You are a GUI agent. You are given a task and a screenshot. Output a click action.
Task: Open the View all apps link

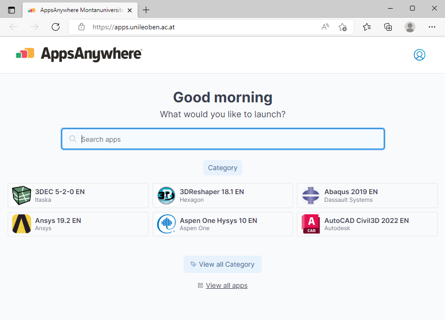226,285
